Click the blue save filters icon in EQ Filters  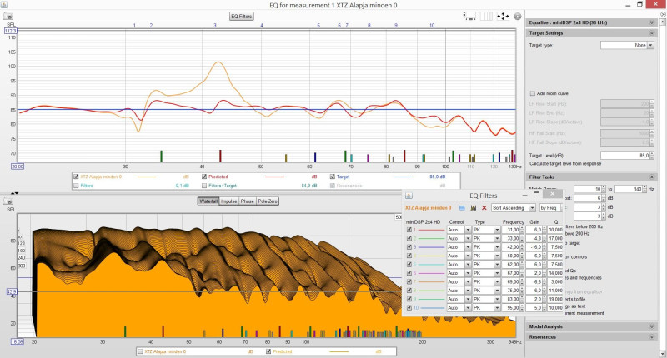[x=462, y=207]
